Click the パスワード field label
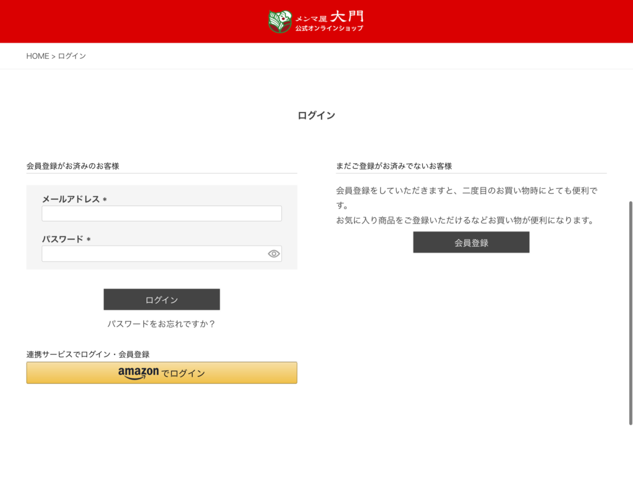 62,239
